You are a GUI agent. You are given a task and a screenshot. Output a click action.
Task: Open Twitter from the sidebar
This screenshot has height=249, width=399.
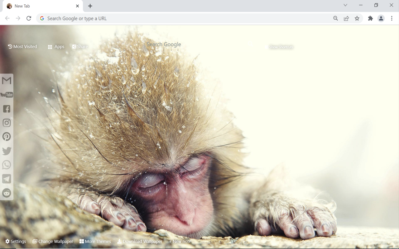[x=7, y=151]
